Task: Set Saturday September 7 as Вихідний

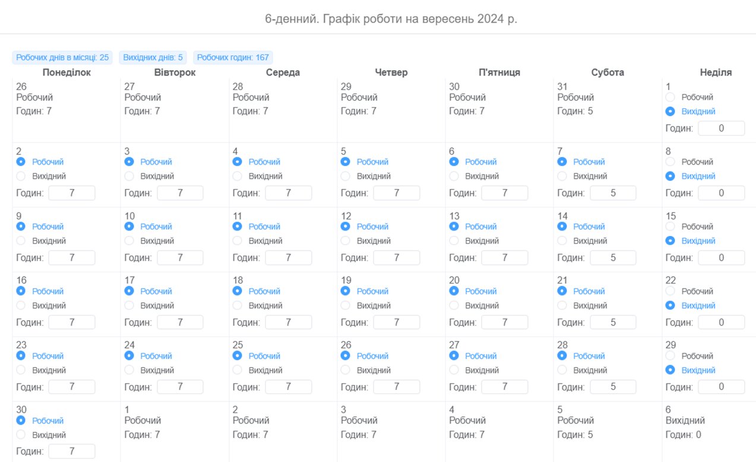Action: point(562,176)
